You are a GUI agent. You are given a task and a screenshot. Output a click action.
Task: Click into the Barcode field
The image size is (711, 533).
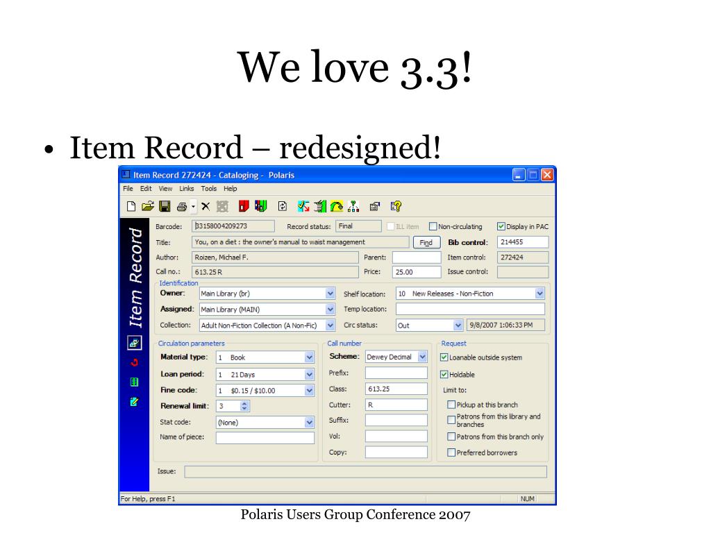[233, 226]
